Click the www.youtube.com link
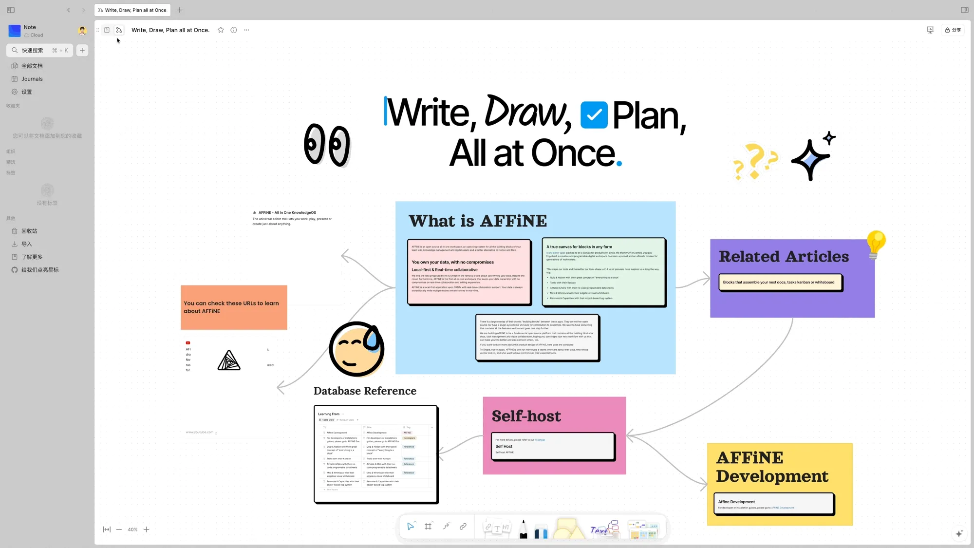Screen dimensions: 974x548 (200, 433)
